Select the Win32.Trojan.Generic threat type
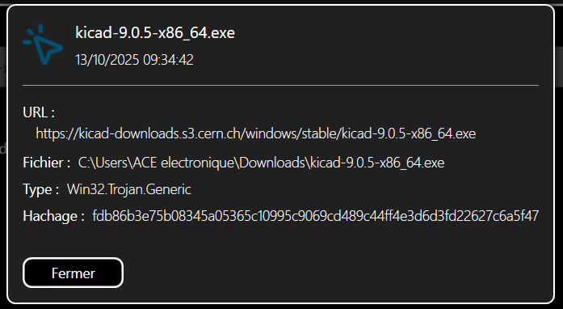 coord(129,189)
